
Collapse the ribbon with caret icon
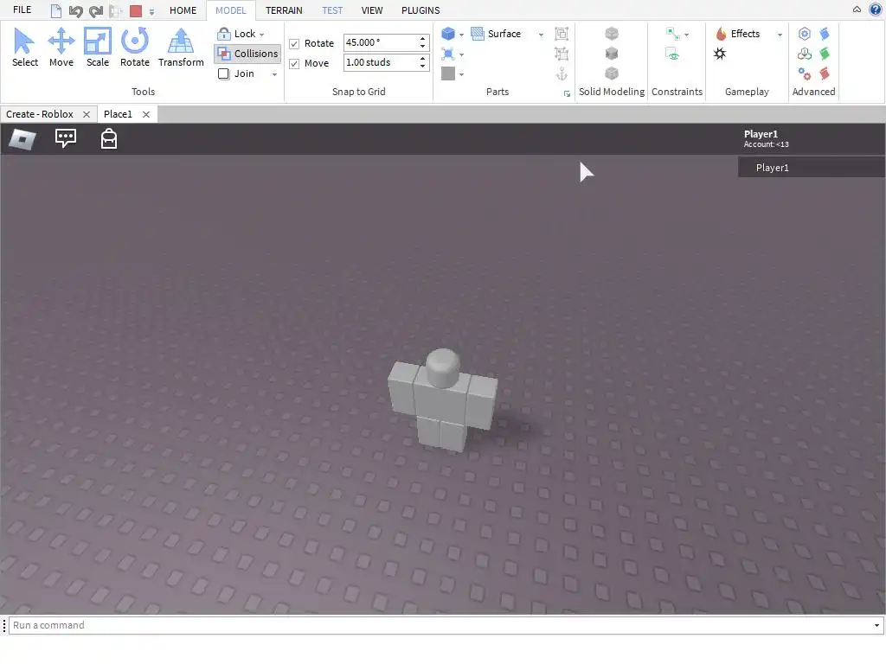[857, 10]
